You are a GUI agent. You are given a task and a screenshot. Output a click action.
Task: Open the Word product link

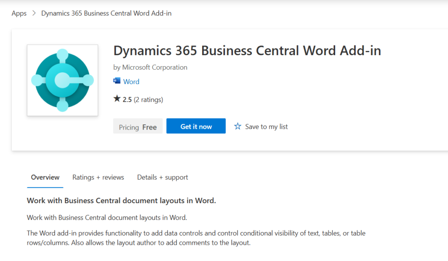tap(131, 81)
